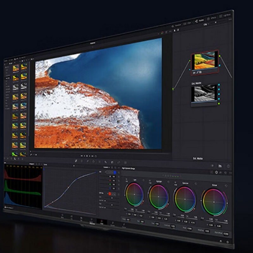
Task: Reset the Soft Clip row
Action: tap(119, 194)
